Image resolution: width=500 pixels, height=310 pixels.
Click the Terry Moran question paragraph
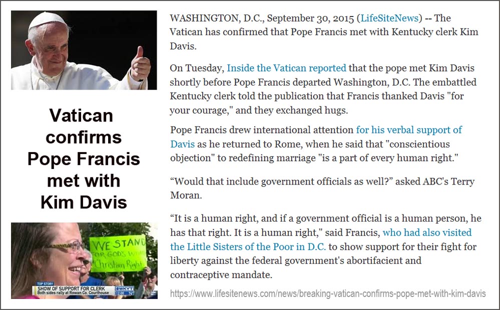coord(322,188)
